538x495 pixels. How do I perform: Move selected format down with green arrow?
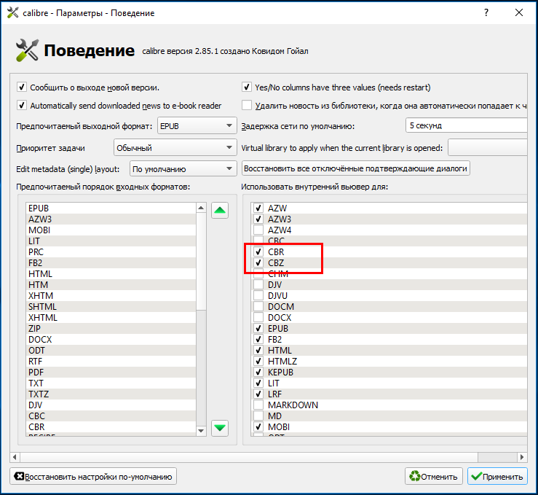tap(220, 428)
